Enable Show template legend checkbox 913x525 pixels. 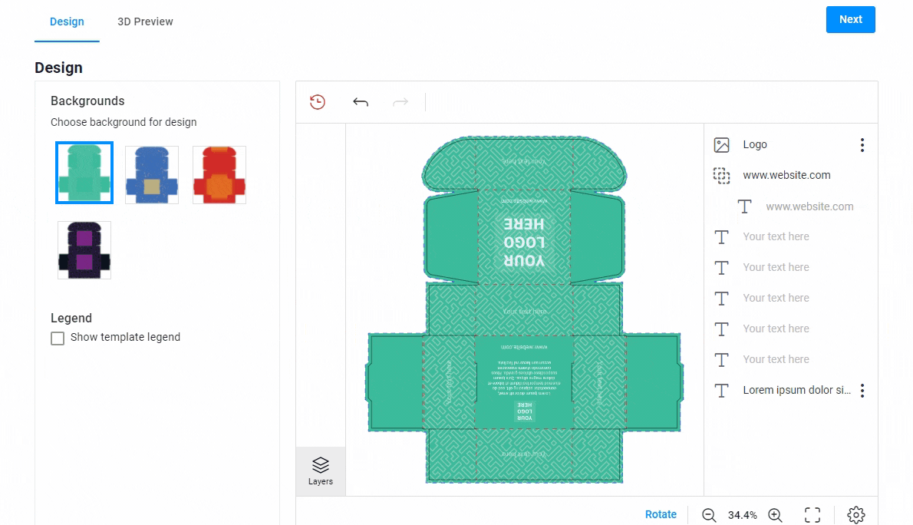(x=58, y=338)
